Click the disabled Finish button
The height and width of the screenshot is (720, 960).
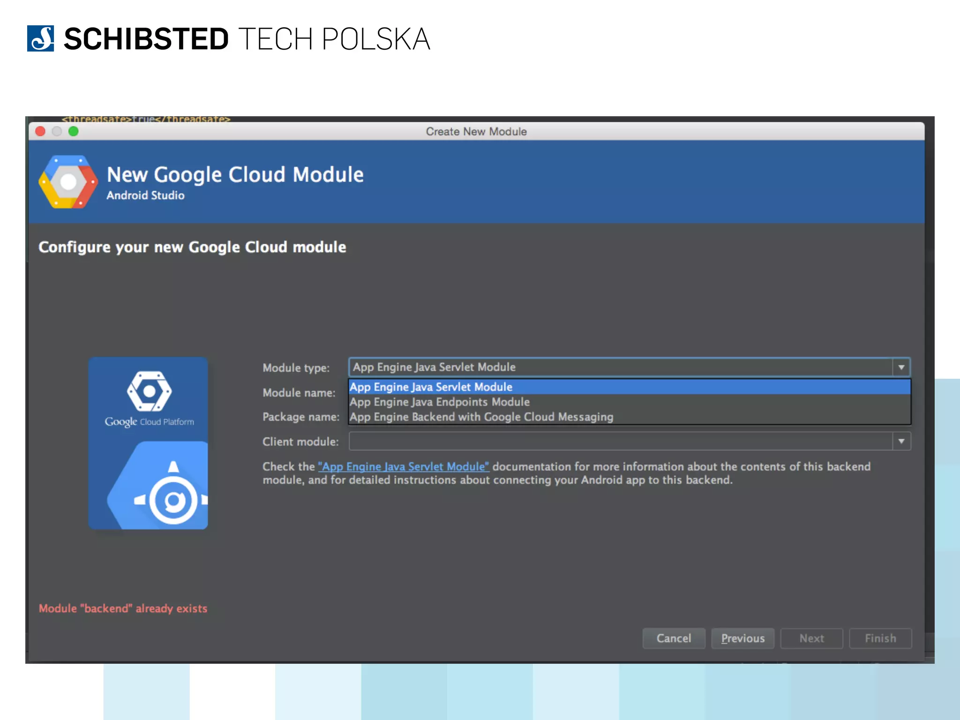880,638
